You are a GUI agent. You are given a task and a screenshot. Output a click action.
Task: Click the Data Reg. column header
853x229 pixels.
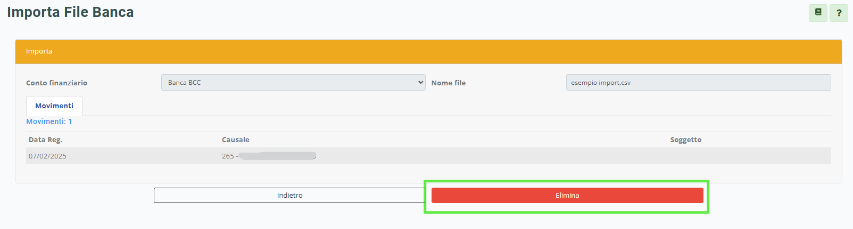pyautogui.click(x=45, y=140)
